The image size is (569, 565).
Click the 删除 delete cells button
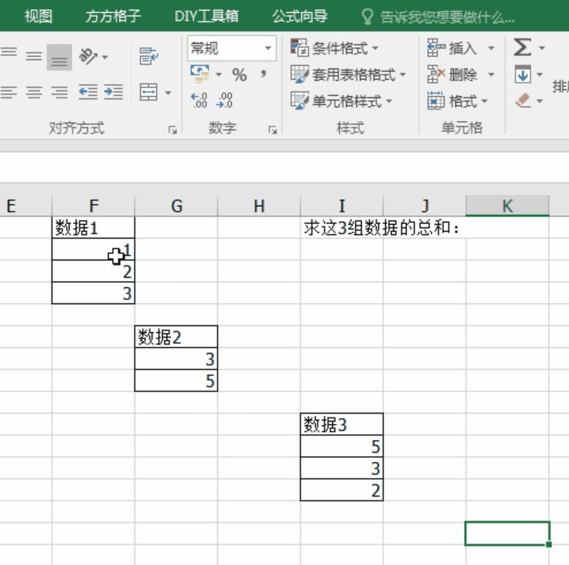[x=452, y=74]
